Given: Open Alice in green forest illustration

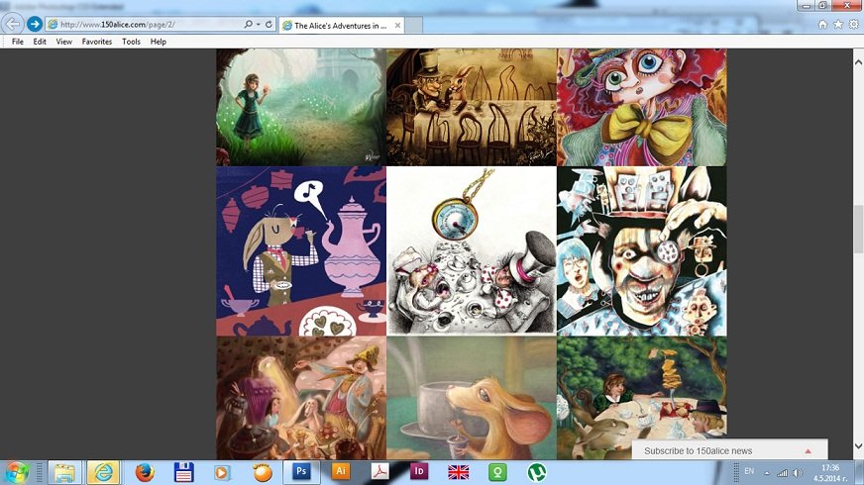Looking at the screenshot, I should point(301,107).
